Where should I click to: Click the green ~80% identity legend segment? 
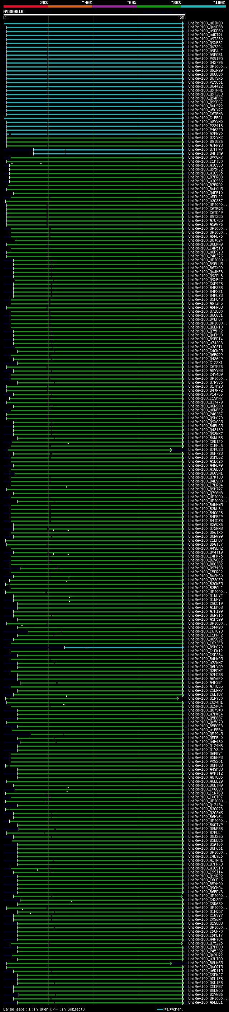(159, 6)
